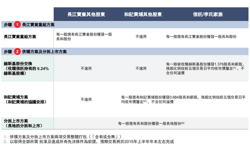Click the cell mentioning 1.376股長和新股
This screenshot has height=144, width=250.
coord(205,68)
